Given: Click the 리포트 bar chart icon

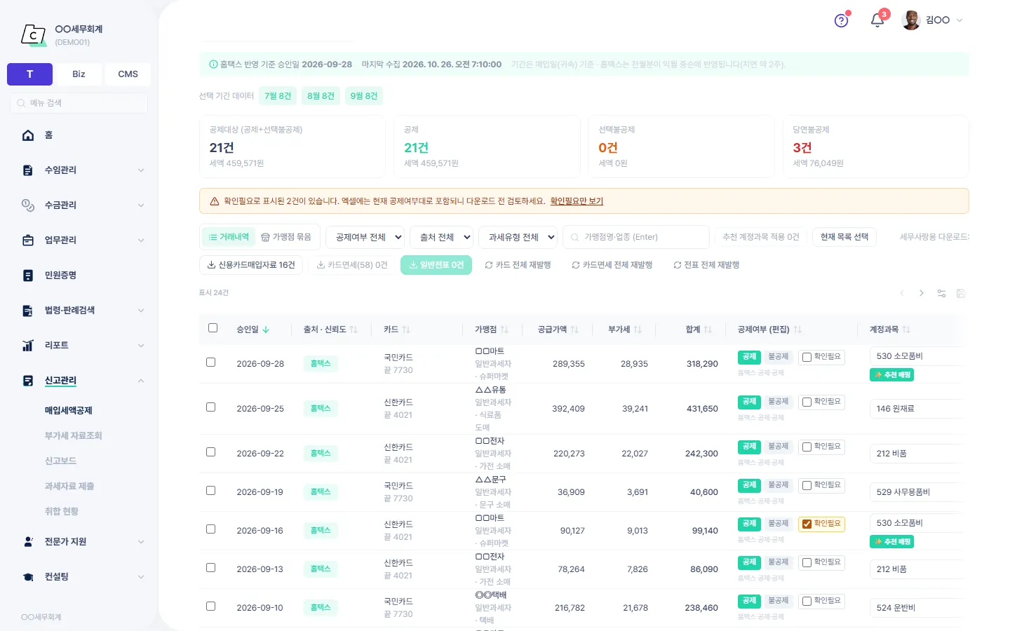Looking at the screenshot, I should [28, 346].
